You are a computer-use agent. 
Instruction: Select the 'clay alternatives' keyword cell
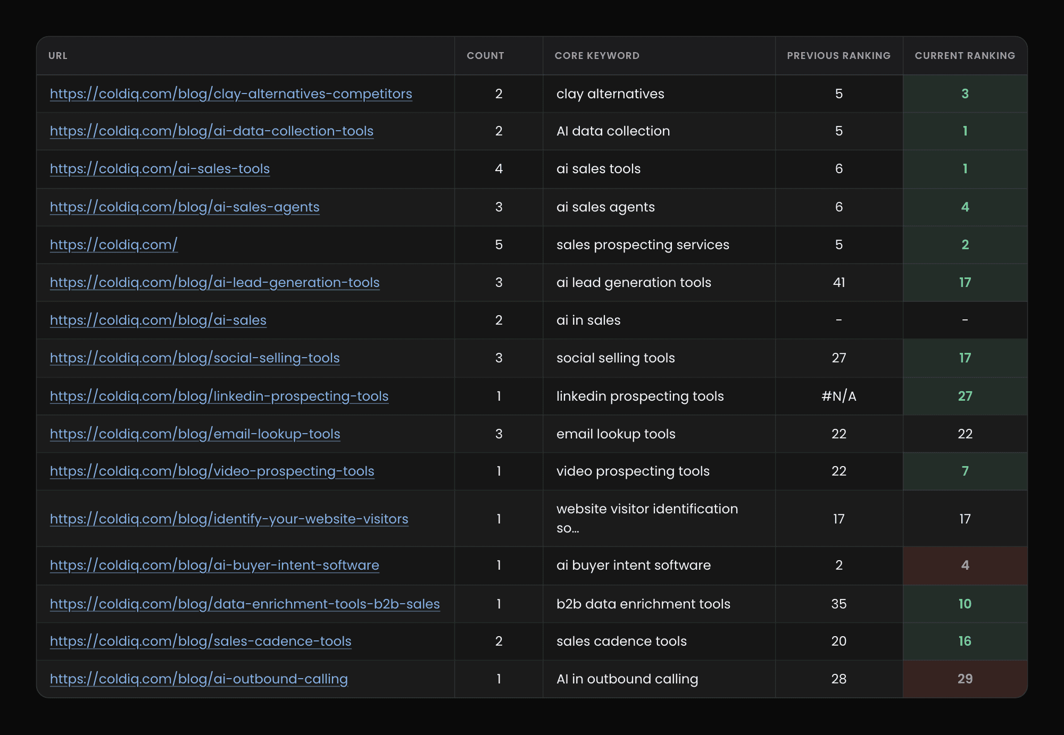659,94
